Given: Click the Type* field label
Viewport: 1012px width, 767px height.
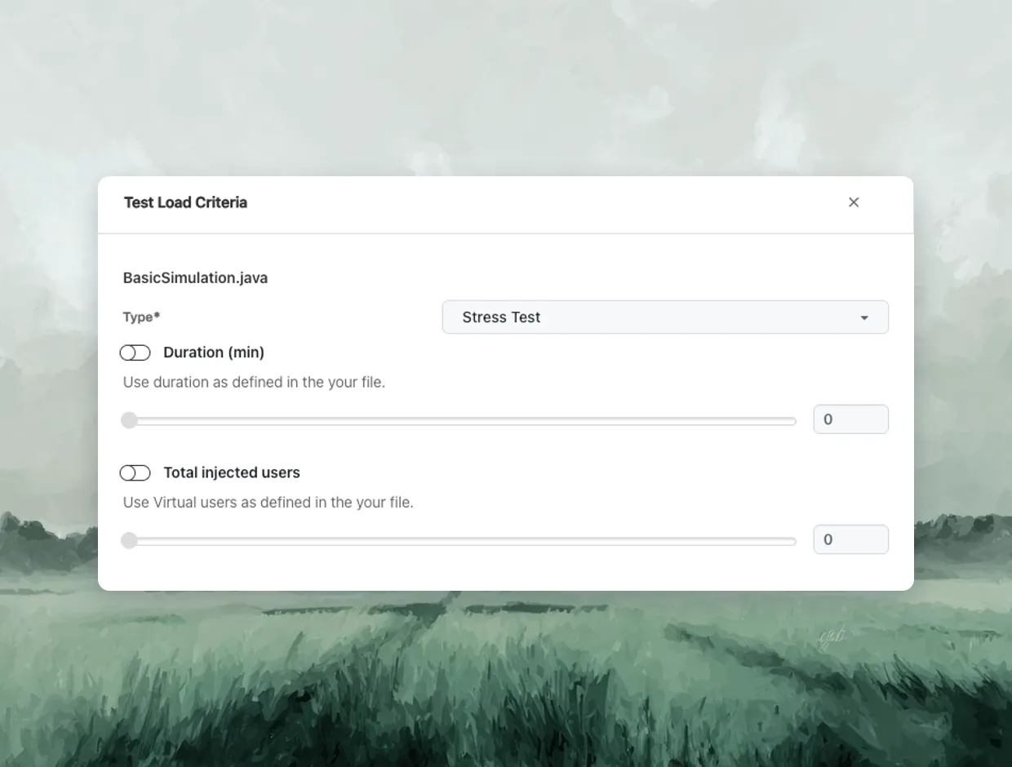Looking at the screenshot, I should [x=141, y=317].
